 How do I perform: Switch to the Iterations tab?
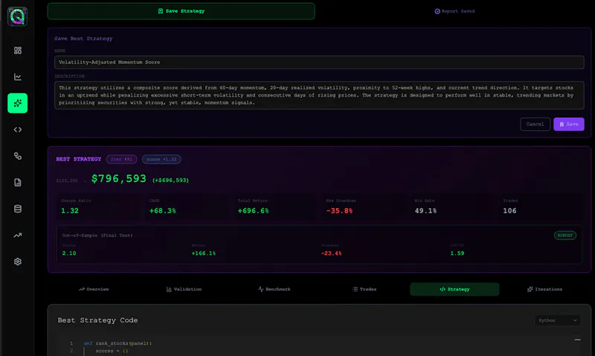pyautogui.click(x=545, y=289)
